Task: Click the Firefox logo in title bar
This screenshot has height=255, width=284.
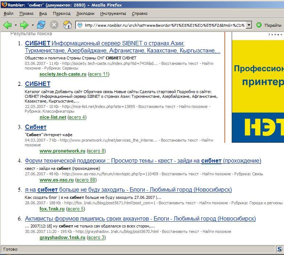Action: click(x=4, y=4)
